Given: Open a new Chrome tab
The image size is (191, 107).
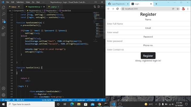Looking at the screenshot, I should pos(156,4).
